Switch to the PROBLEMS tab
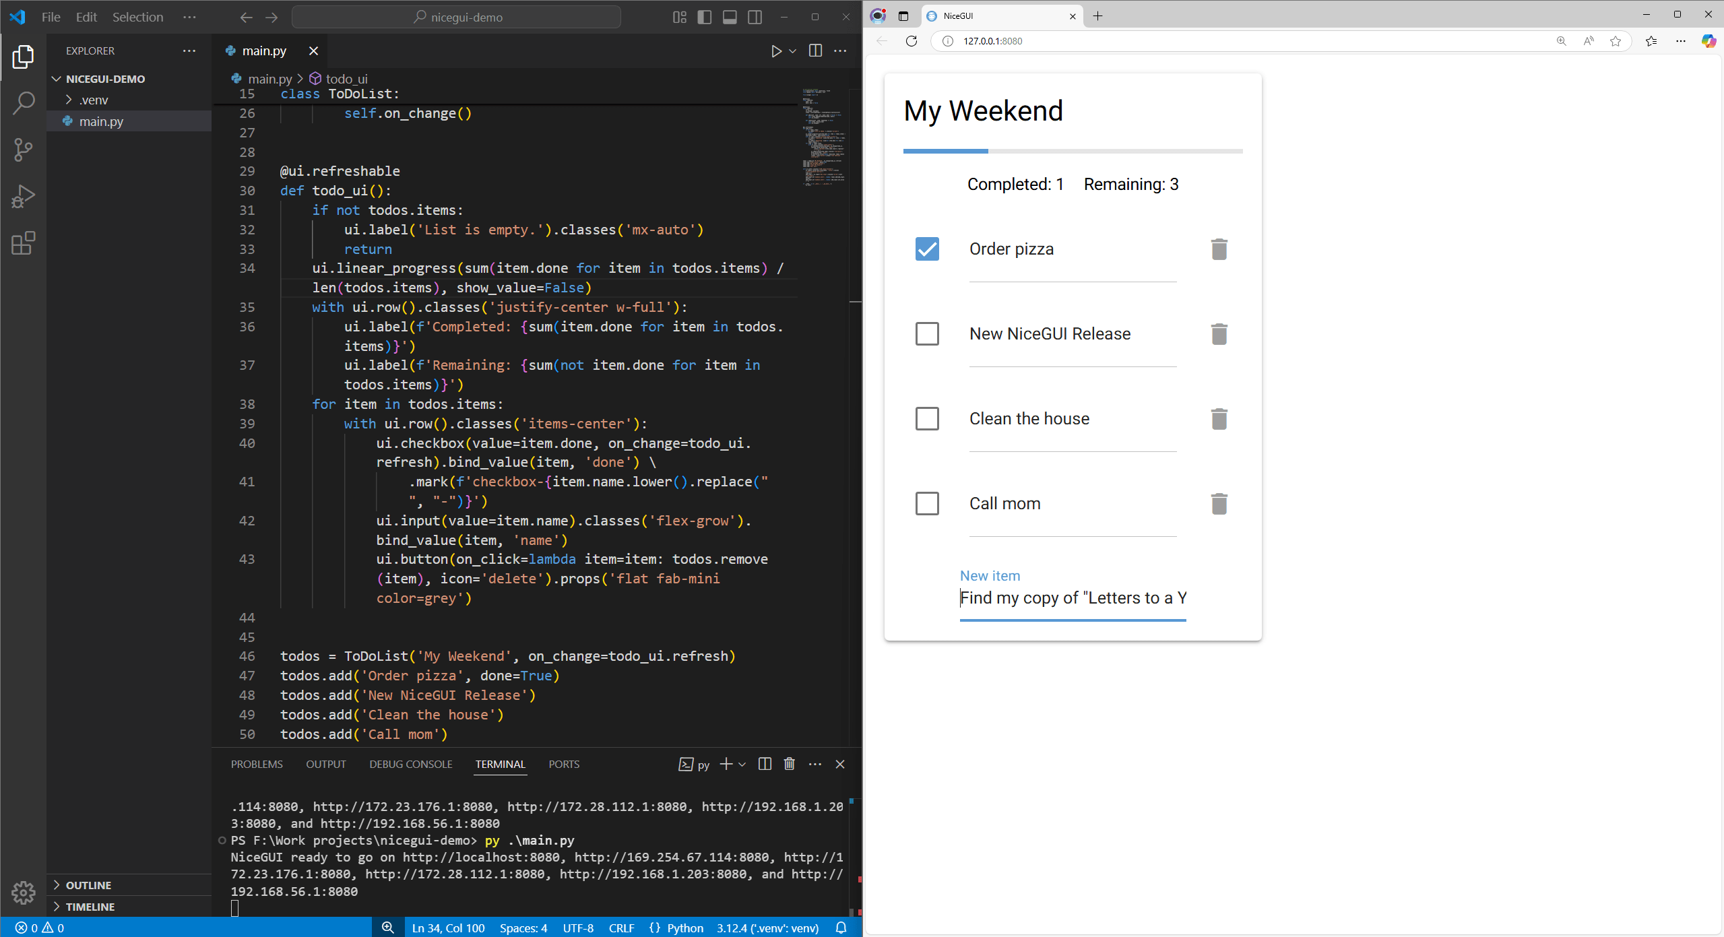 pyautogui.click(x=256, y=764)
